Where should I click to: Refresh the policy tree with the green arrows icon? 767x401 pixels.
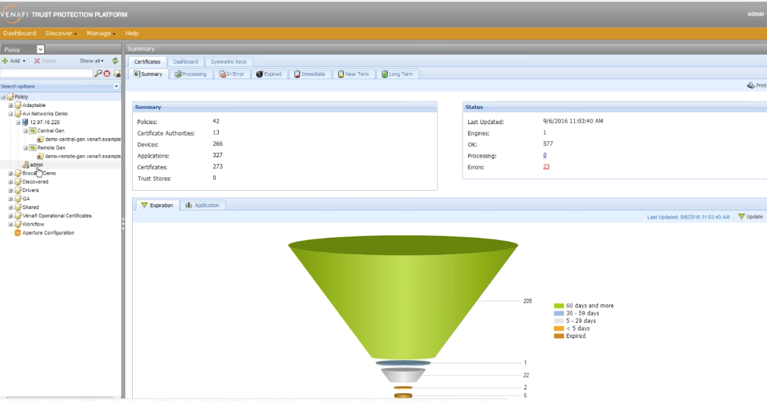coord(115,61)
